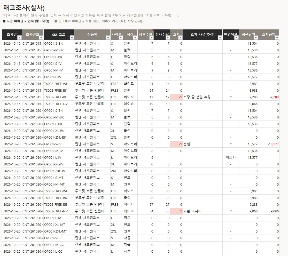This screenshot has height=256, width=288.
Task: Select the OP001-2XL-IV SKU cell
Action: click(x=59, y=171)
